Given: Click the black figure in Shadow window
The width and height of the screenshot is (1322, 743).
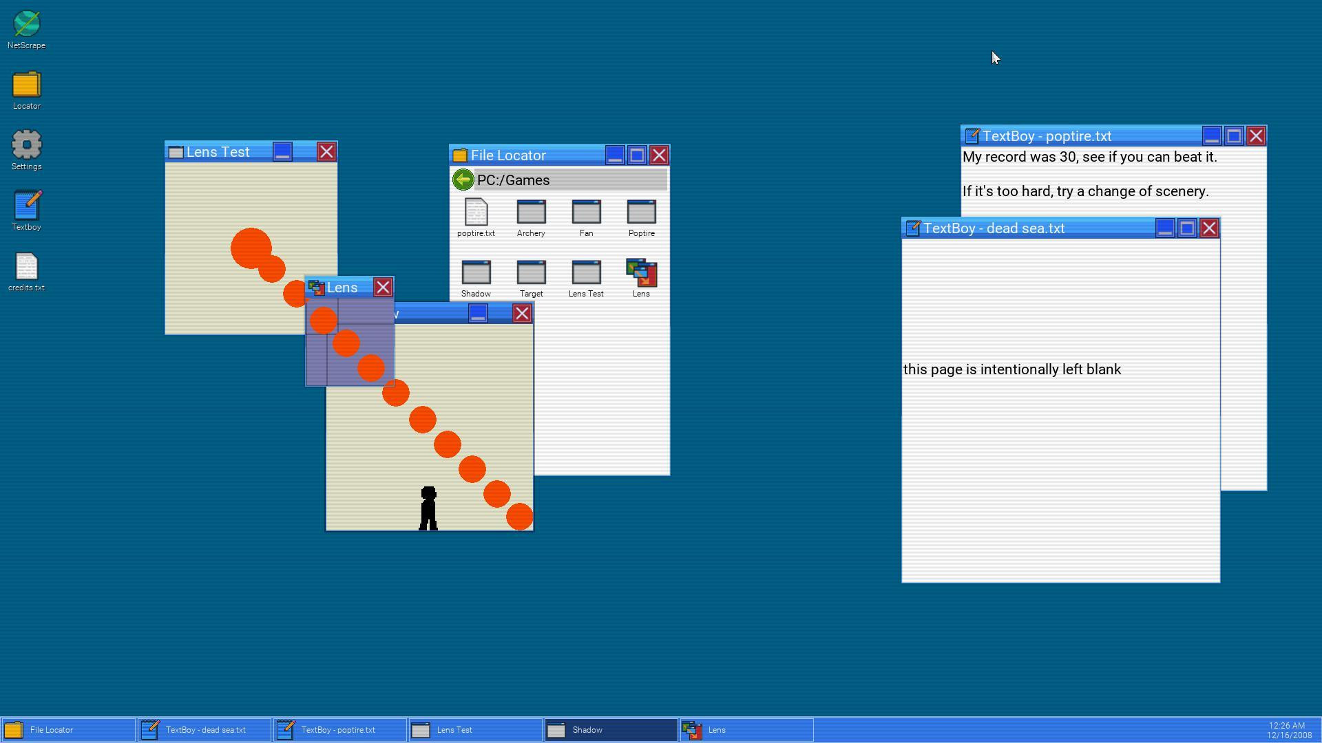Looking at the screenshot, I should [x=428, y=508].
